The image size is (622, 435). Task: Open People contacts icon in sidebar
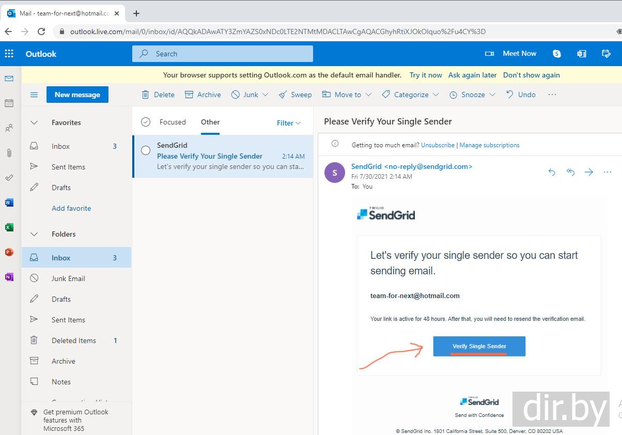pyautogui.click(x=9, y=128)
